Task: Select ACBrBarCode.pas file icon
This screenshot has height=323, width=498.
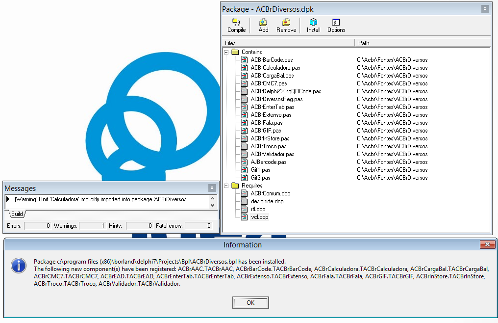Action: pyautogui.click(x=244, y=60)
